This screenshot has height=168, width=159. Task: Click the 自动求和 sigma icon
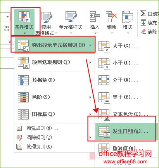tap(143, 14)
